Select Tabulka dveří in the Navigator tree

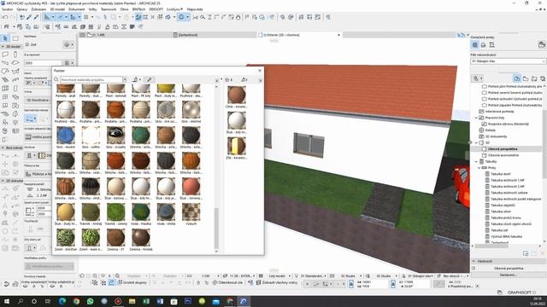click(x=500, y=174)
